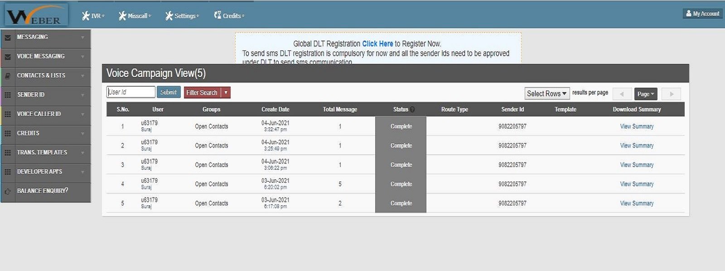The image size is (725, 271).
Task: Expand the Credits sidebar menu
Action: [45, 133]
